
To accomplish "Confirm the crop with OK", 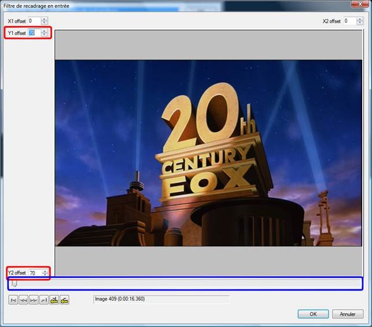I will [313, 314].
